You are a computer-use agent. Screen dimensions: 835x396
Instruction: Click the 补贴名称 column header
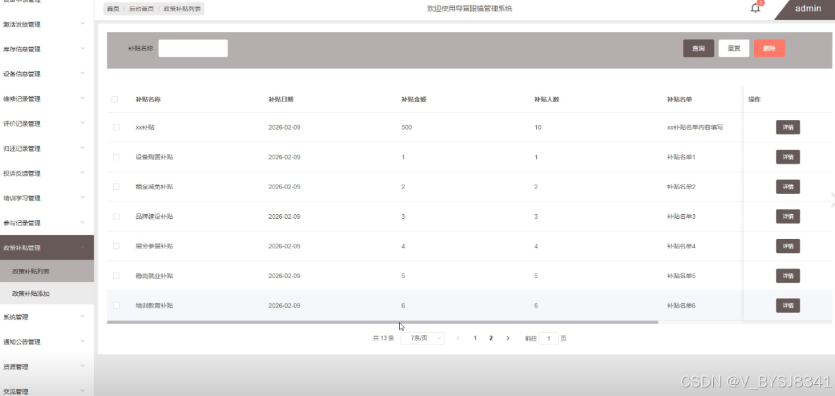[148, 99]
